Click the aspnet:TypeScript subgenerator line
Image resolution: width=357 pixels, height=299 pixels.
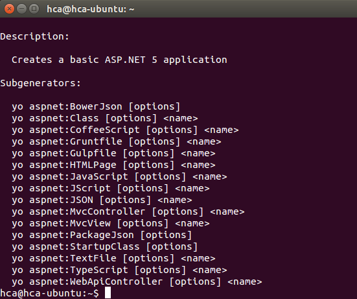[119, 270]
